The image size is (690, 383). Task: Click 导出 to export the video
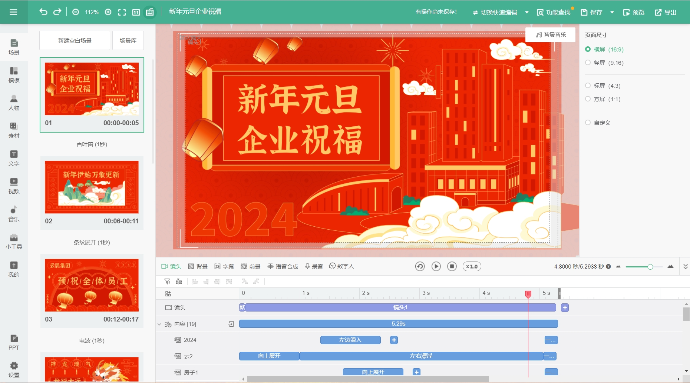click(x=666, y=12)
